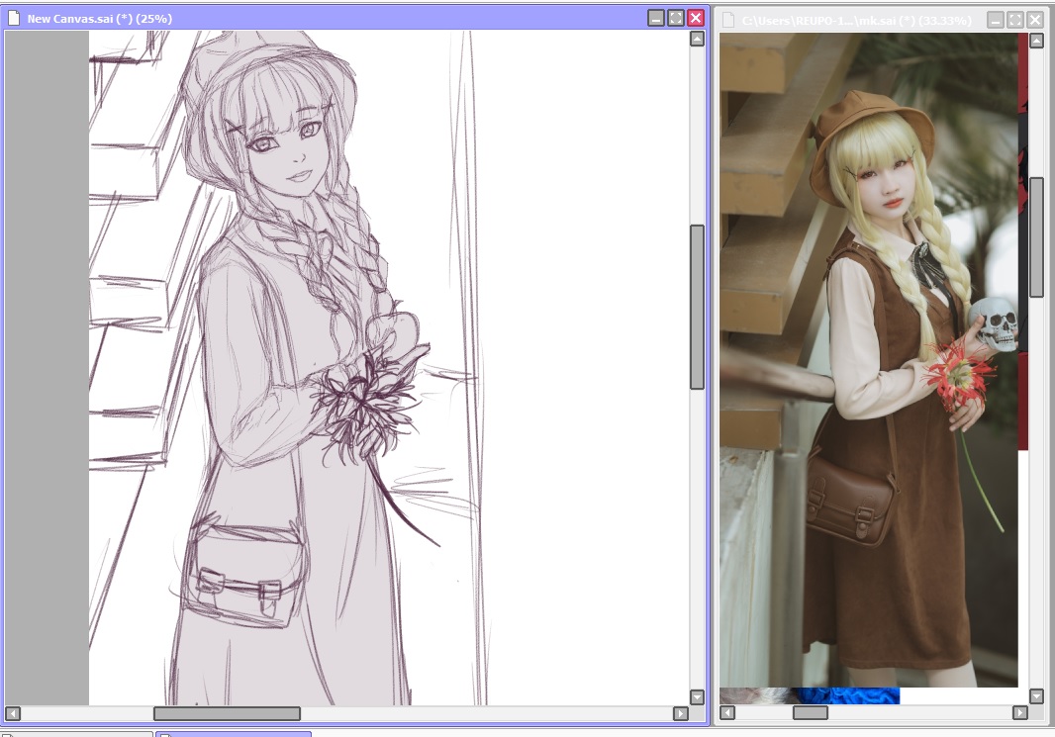Click the sketch drawing in New Canvas window
Screen dimensions: 1055x737
tap(389, 368)
